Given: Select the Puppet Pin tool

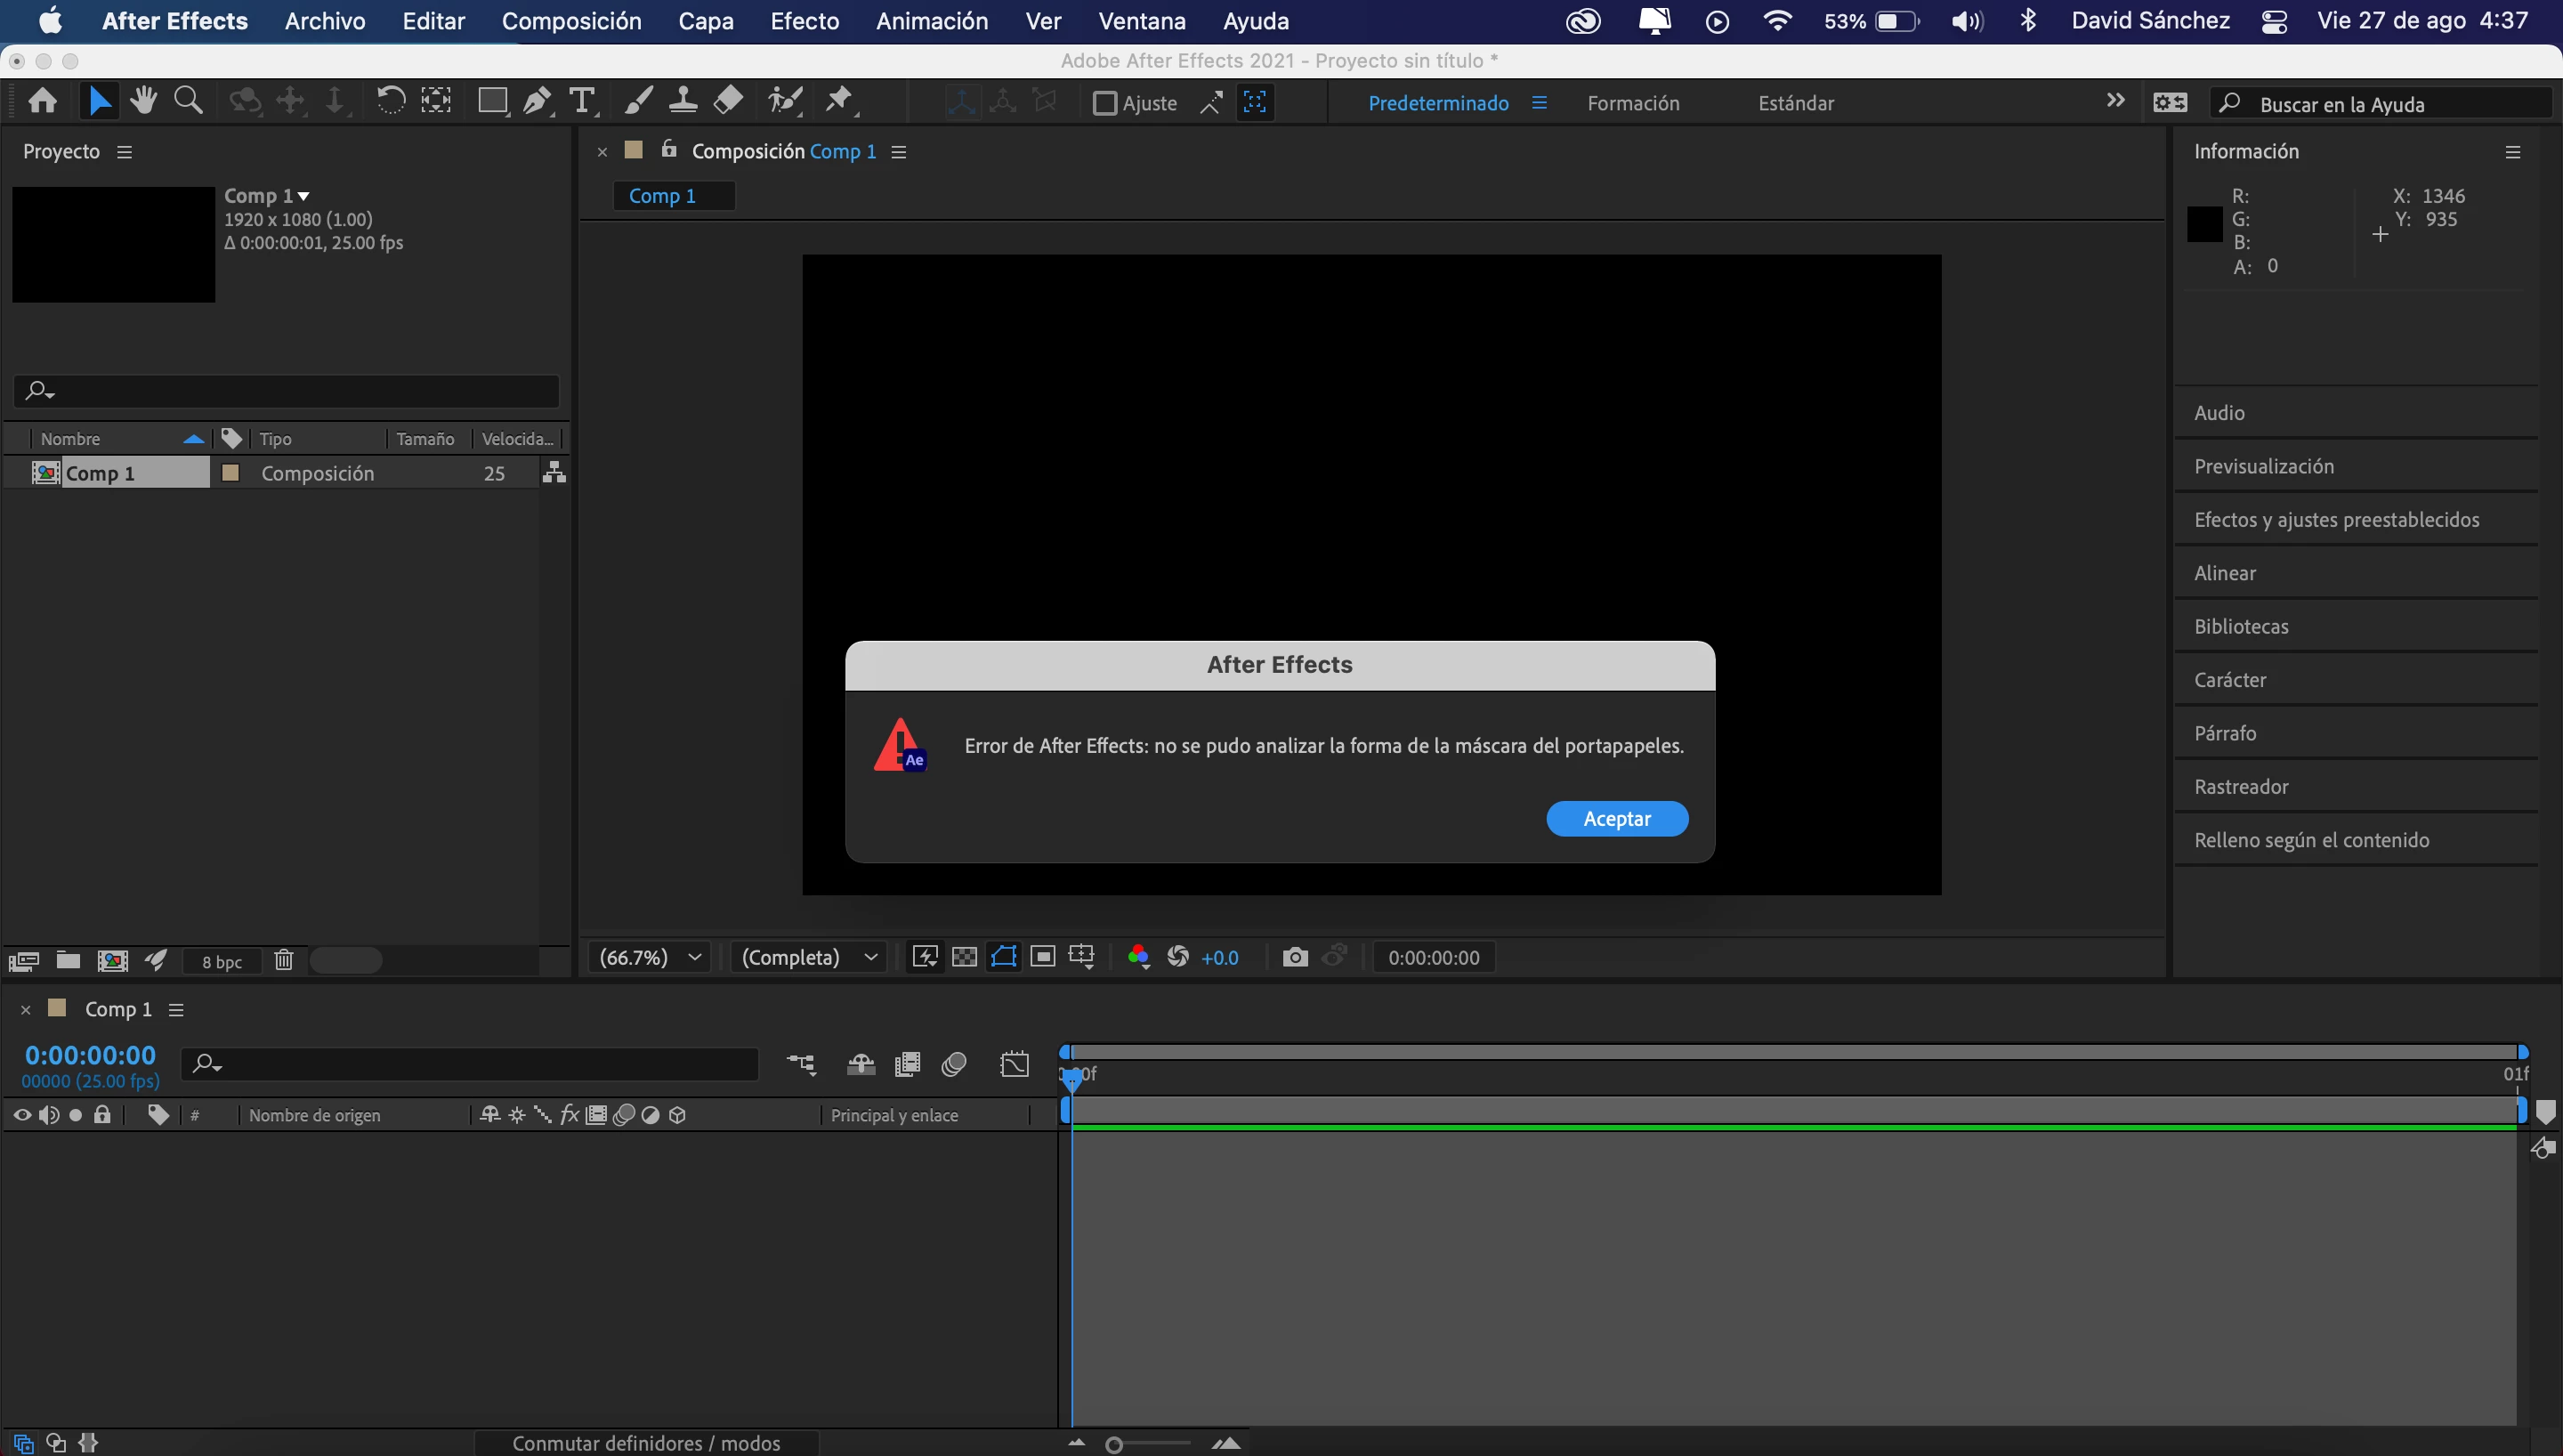Looking at the screenshot, I should 838,101.
